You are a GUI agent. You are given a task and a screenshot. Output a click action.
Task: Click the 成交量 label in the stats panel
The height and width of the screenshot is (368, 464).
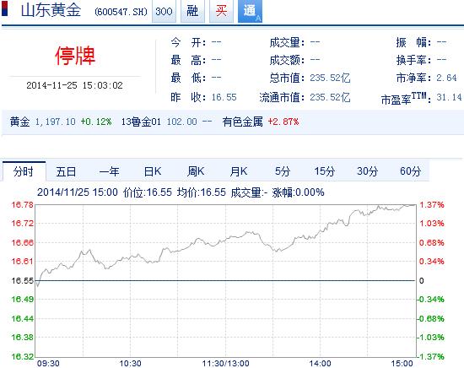click(287, 43)
